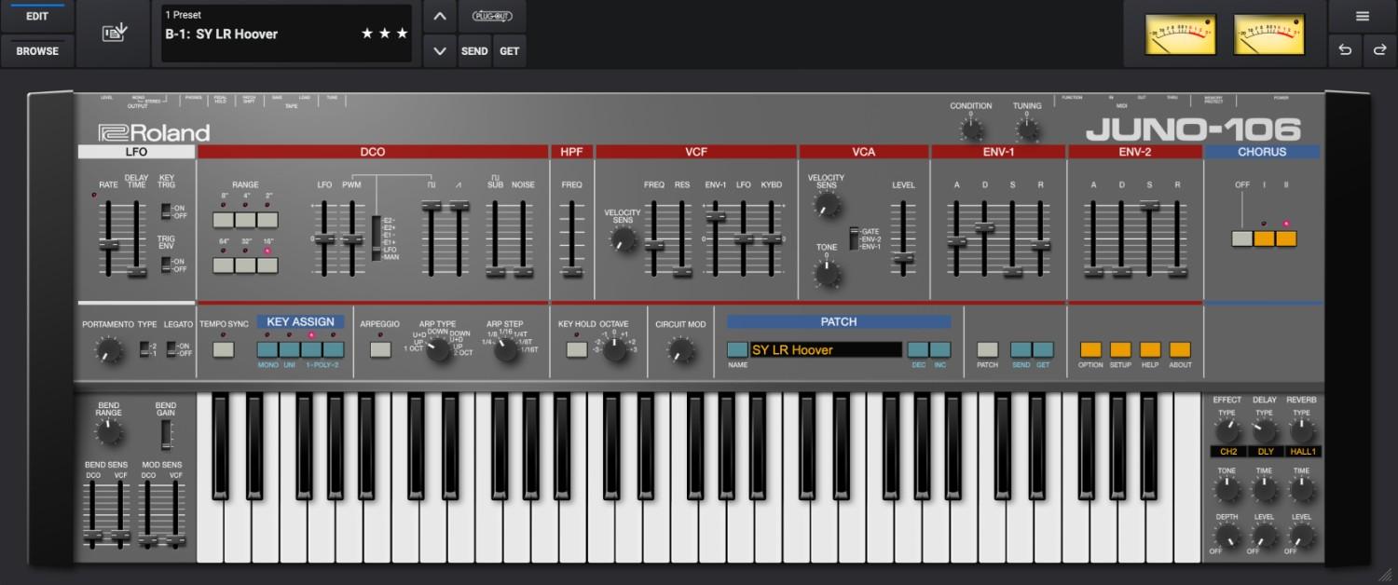Click the down arrow below the preset selector
The height and width of the screenshot is (585, 1398).
439,50
